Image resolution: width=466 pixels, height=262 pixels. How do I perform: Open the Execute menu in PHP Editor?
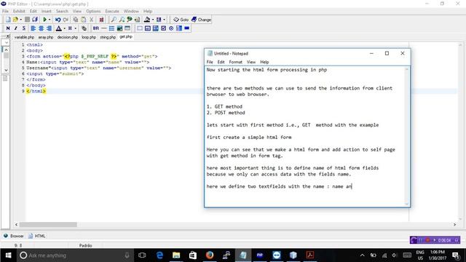112,11
